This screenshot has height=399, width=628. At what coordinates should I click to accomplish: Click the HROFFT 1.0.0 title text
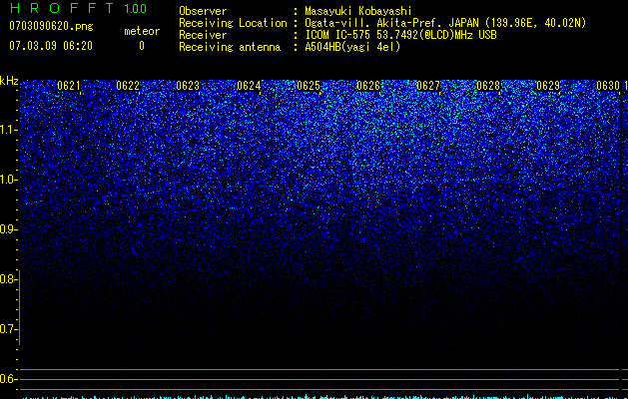point(78,8)
